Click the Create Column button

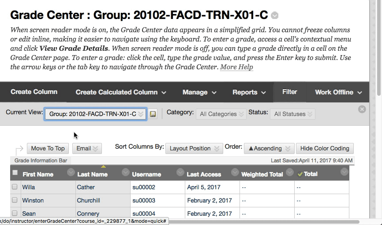coord(34,92)
